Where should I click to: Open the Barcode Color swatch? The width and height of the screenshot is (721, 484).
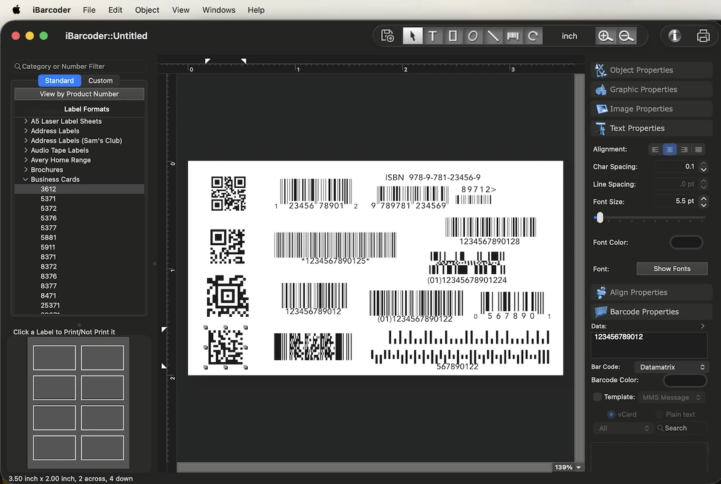(685, 380)
